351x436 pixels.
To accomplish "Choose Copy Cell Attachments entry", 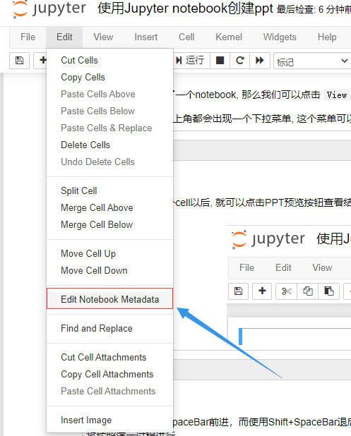I will tap(110, 375).
